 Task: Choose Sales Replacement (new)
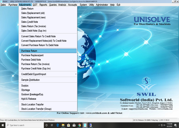[x=48, y=18]
